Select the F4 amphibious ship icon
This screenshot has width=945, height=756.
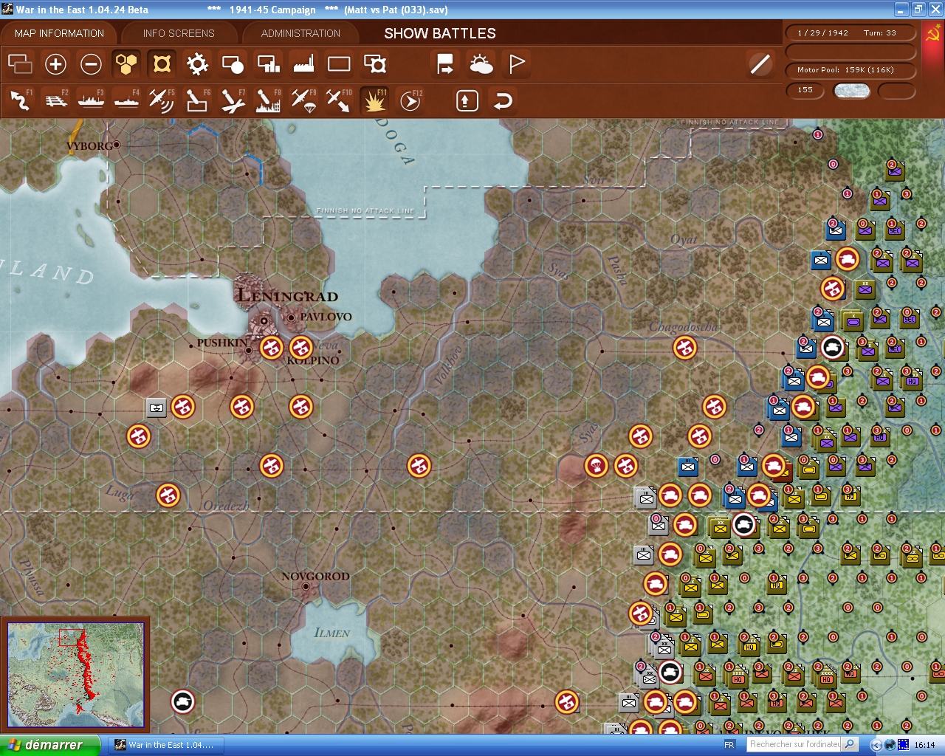126,100
